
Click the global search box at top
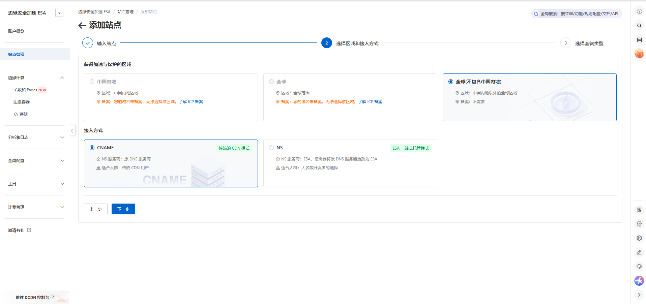(577, 14)
